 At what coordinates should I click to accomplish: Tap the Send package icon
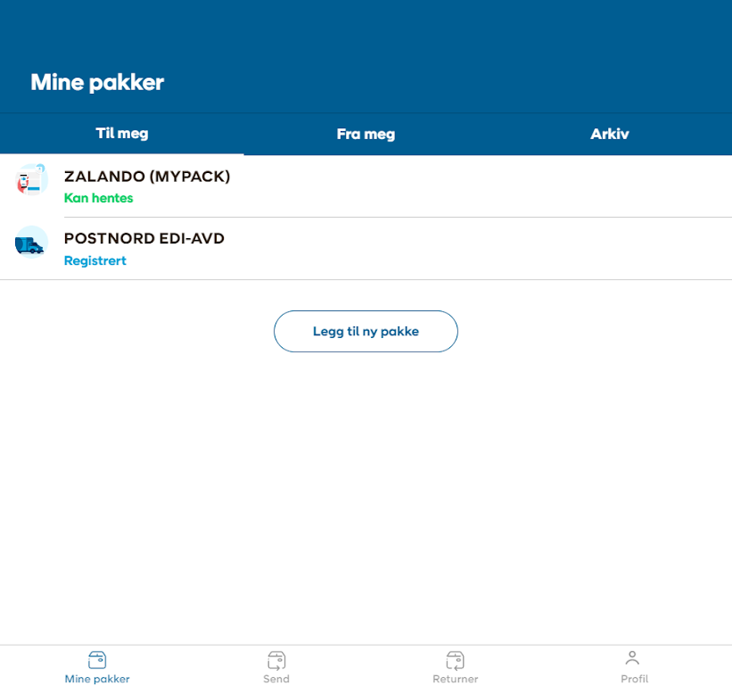tap(276, 660)
